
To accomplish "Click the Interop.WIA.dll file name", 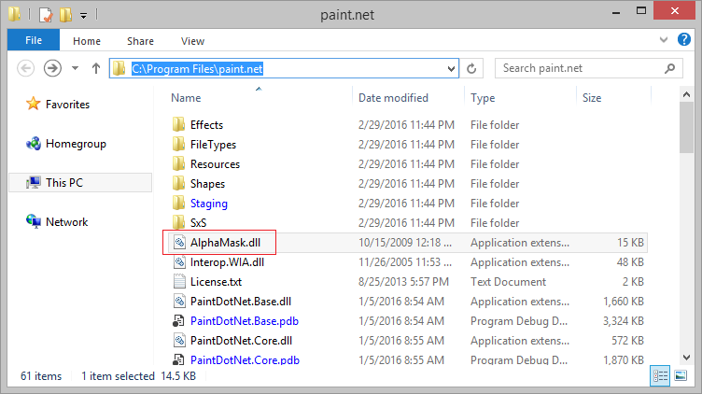I will click(227, 262).
